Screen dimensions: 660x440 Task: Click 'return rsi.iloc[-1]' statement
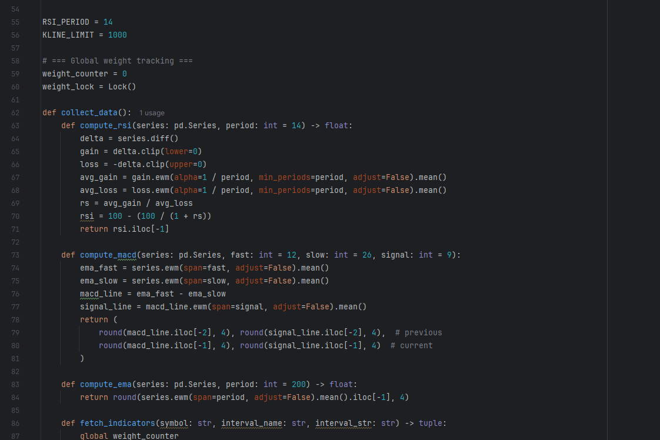coord(124,229)
